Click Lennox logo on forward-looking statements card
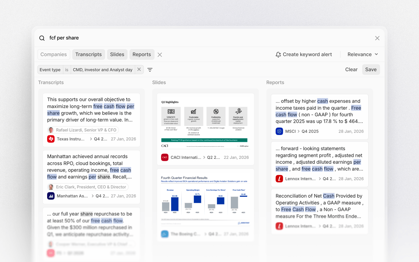This screenshot has height=262, width=419. (279, 179)
